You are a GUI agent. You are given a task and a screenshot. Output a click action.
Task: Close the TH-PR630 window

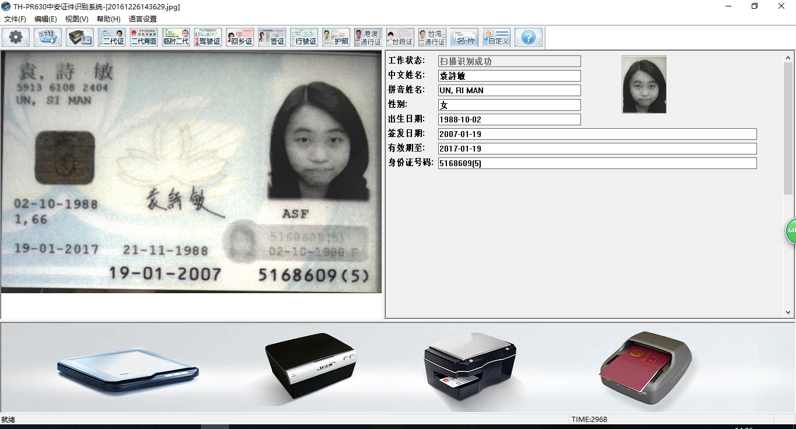pyautogui.click(x=781, y=6)
